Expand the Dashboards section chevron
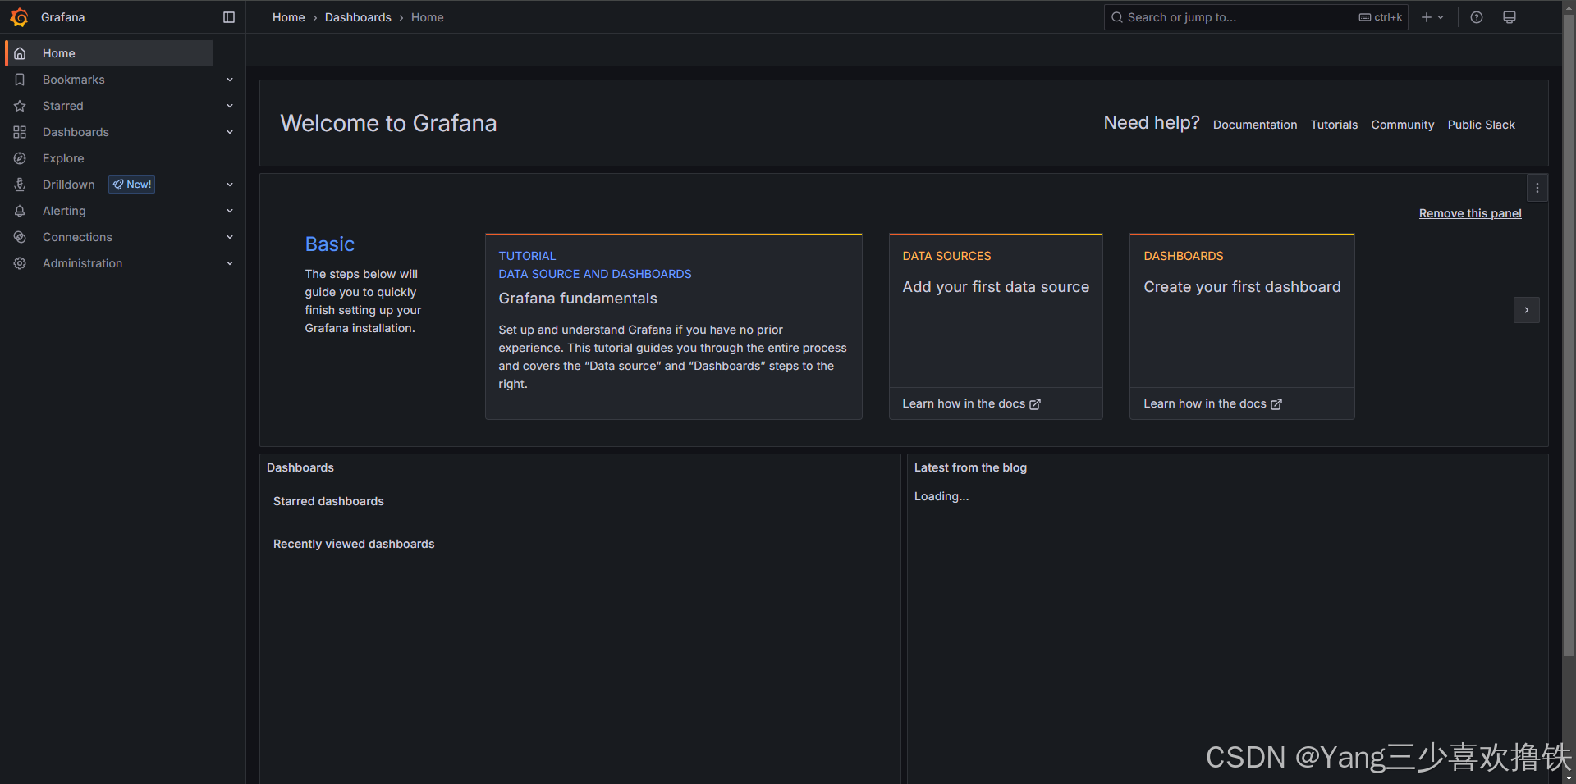The height and width of the screenshot is (784, 1576). (x=230, y=132)
